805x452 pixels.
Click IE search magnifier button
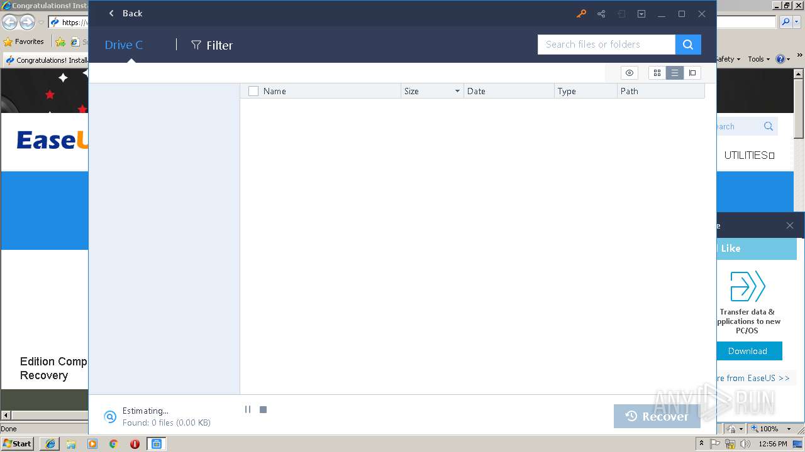coord(786,22)
